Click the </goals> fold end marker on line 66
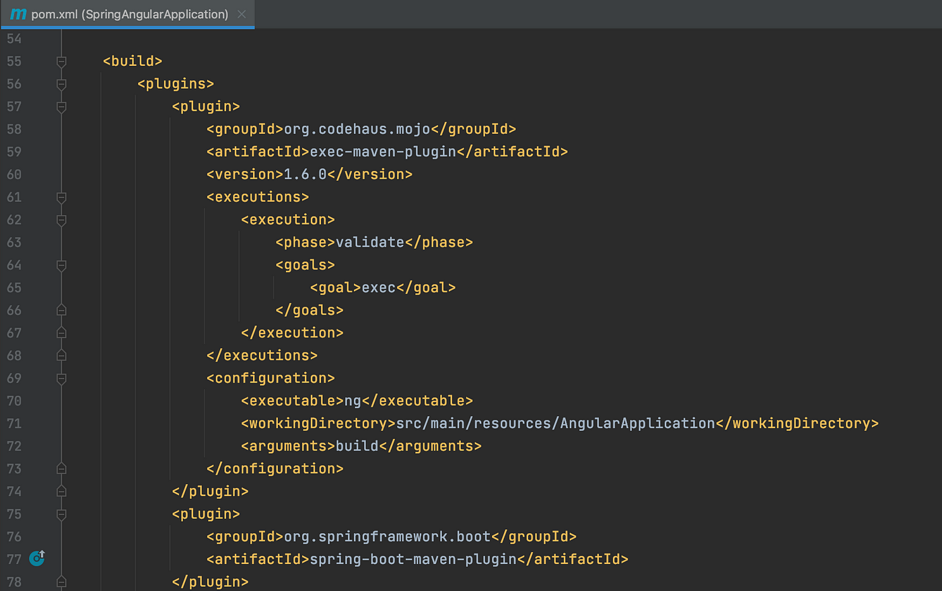Image resolution: width=942 pixels, height=591 pixels. coord(61,310)
